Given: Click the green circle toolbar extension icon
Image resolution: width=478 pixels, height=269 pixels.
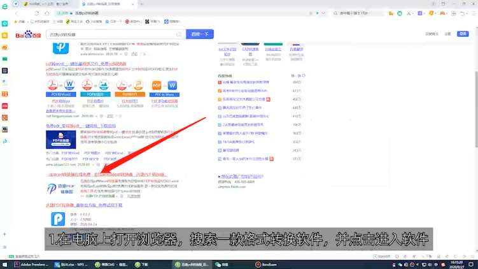Looking at the screenshot, I should tap(400, 13).
